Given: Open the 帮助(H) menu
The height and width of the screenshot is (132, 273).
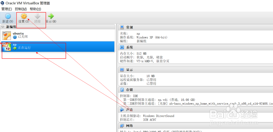Looking at the screenshot, I should click(35, 9).
